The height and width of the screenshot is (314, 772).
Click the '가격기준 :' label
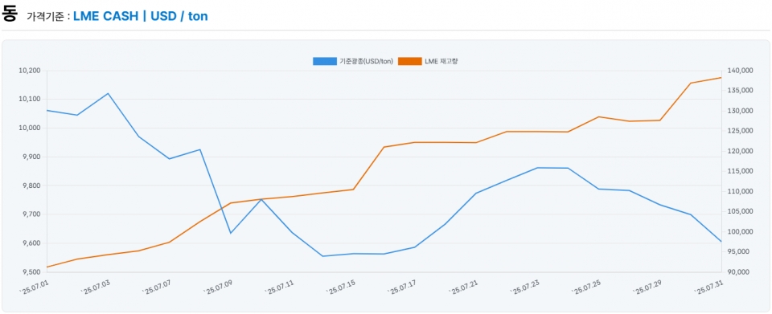click(48, 17)
